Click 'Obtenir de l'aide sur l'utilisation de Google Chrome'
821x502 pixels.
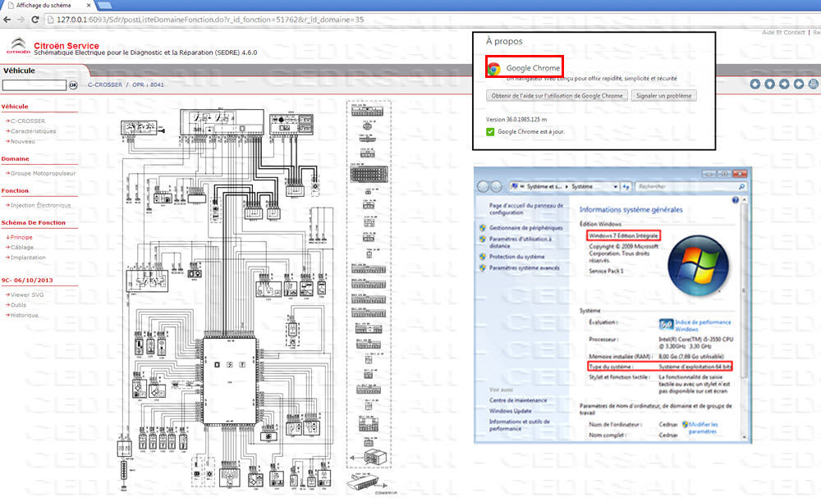[557, 96]
